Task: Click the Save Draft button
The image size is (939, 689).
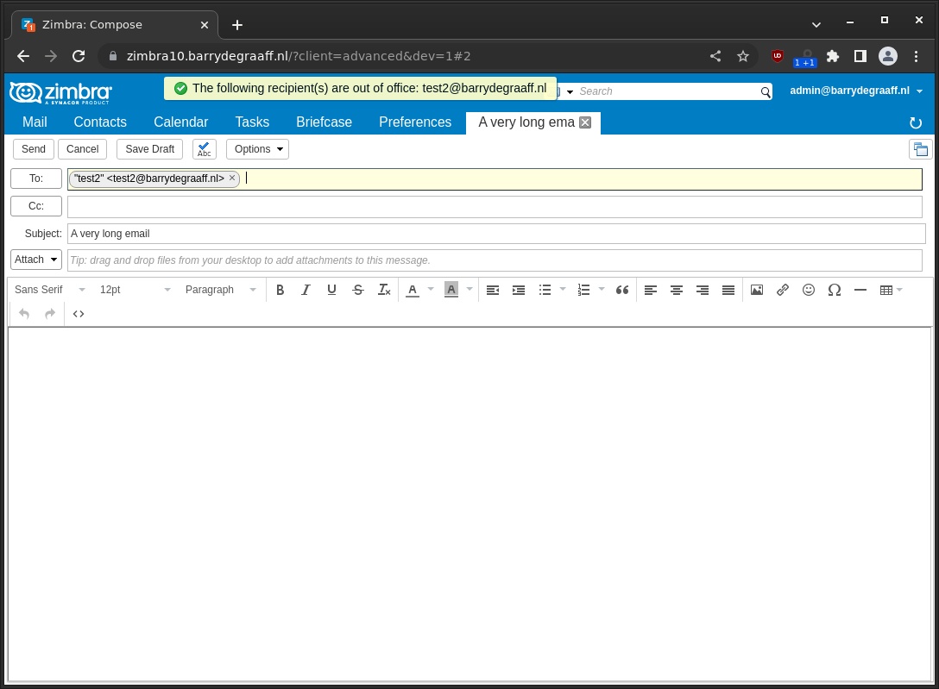Action: (150, 149)
